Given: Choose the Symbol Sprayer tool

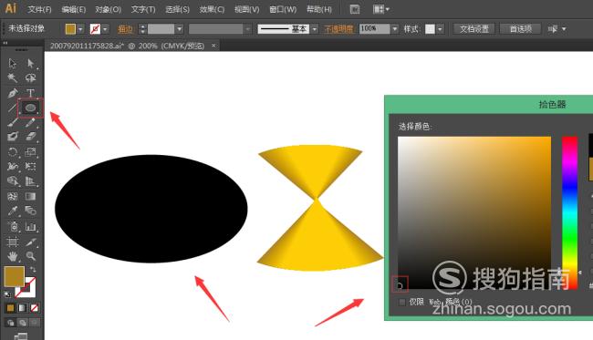Looking at the screenshot, I should tap(13, 227).
